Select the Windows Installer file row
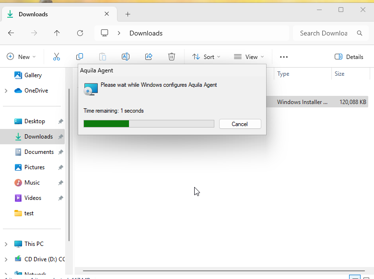Screen dimensions: 374x279 [x=317, y=102]
